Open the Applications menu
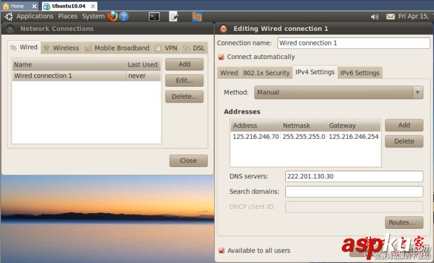This screenshot has width=434, height=263. (x=35, y=16)
